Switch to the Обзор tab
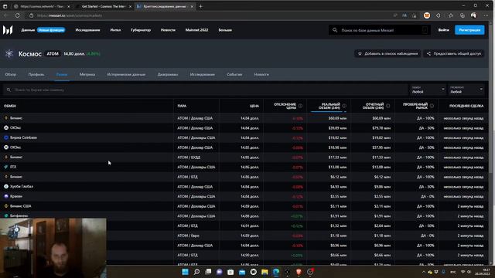 [x=11, y=74]
